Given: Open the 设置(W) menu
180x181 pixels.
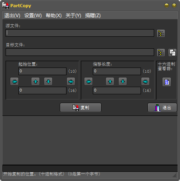Looking at the screenshot, I should pyautogui.click(x=33, y=16).
